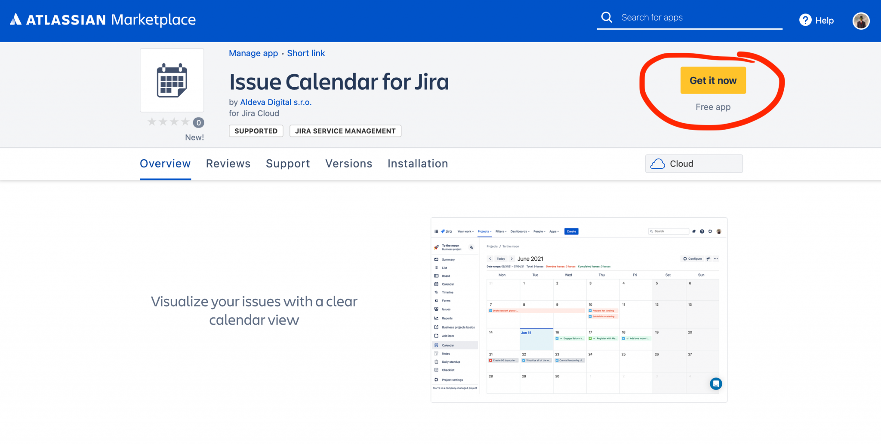
Task: Open the Filters menu in the Jira screenshot
Action: (x=501, y=231)
